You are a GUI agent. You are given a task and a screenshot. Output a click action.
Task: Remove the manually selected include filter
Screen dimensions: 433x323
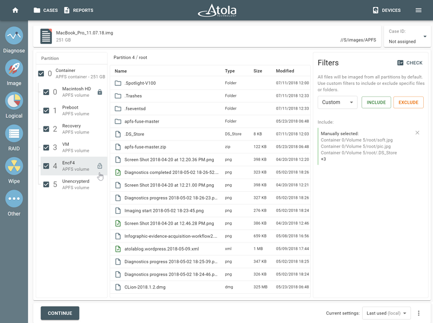point(417,133)
